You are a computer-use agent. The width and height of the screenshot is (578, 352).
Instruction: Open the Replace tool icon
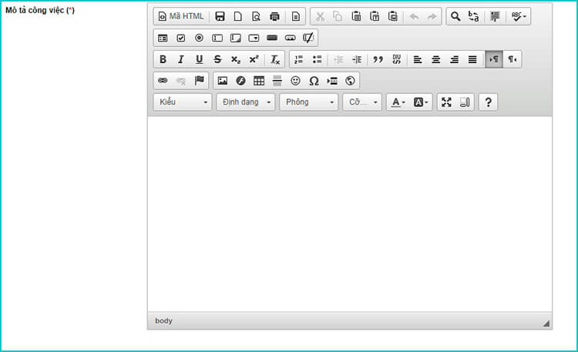point(474,16)
